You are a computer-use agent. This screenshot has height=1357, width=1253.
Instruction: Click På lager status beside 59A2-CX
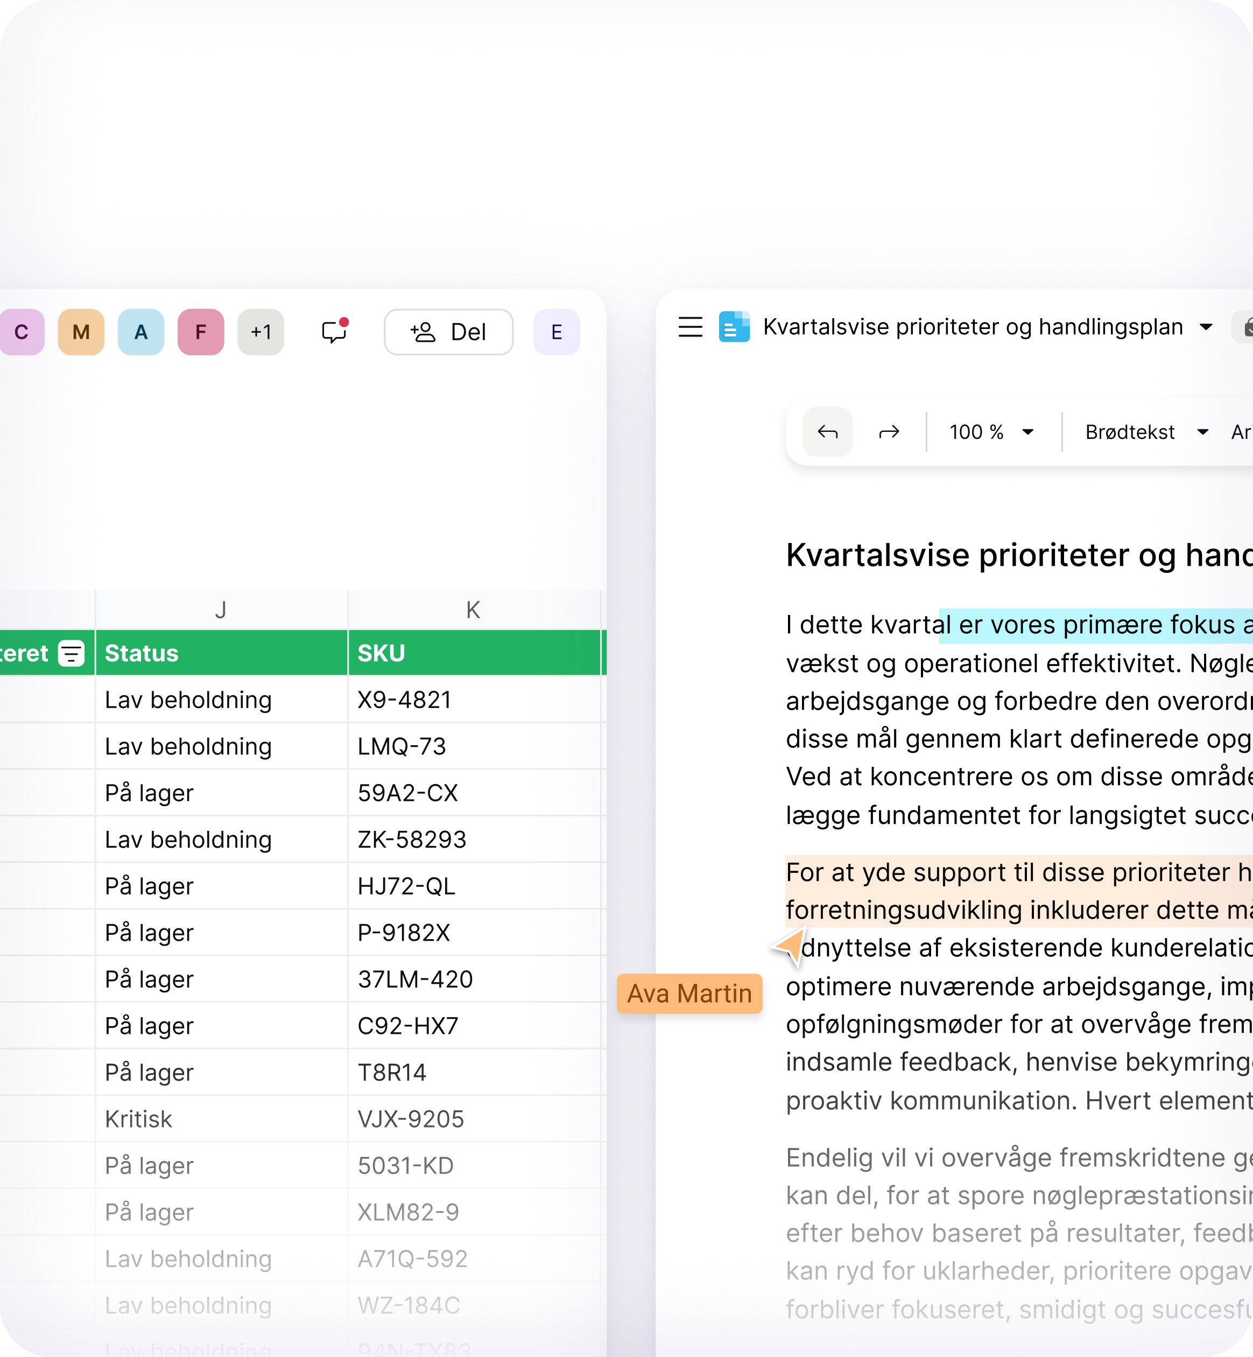click(x=221, y=793)
